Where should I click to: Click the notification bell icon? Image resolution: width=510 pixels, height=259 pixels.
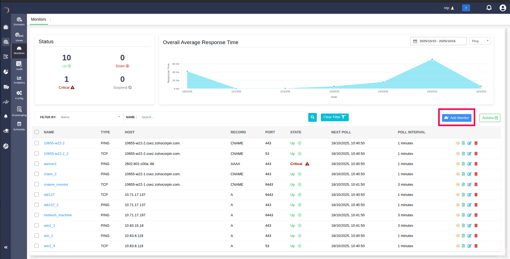pyautogui.click(x=489, y=8)
